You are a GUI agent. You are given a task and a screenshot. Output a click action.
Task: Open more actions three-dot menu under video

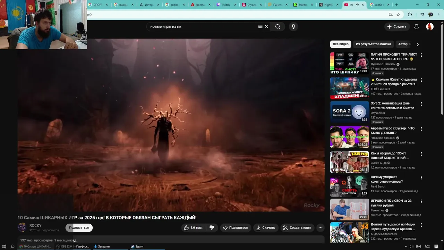(321, 228)
